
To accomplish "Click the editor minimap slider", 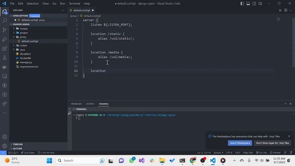I will pos(278,19).
